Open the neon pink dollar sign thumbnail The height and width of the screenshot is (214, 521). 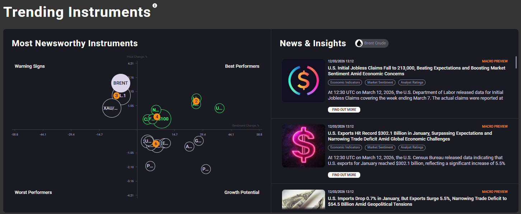tap(303, 146)
